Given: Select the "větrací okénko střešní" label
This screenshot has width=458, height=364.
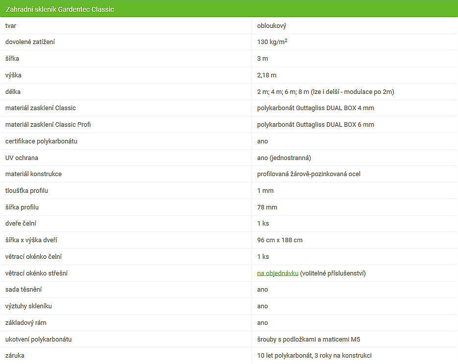Looking at the screenshot, I should [x=36, y=273].
